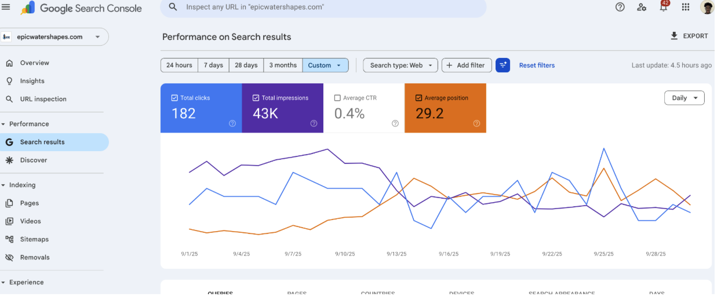Click the Total clicks 182 value
The height and width of the screenshot is (300, 721).
[x=184, y=114]
